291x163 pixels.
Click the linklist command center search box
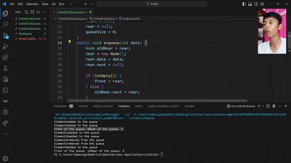[x=152, y=4]
